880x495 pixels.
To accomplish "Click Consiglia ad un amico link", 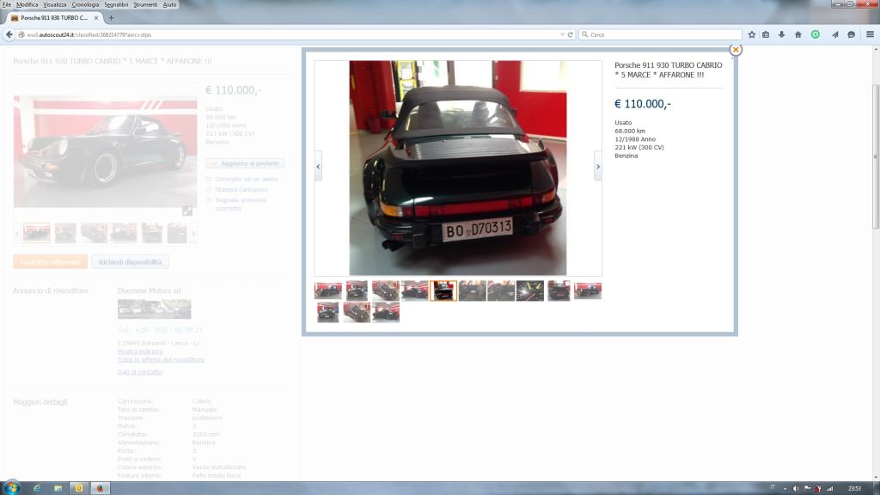I will pos(247,179).
